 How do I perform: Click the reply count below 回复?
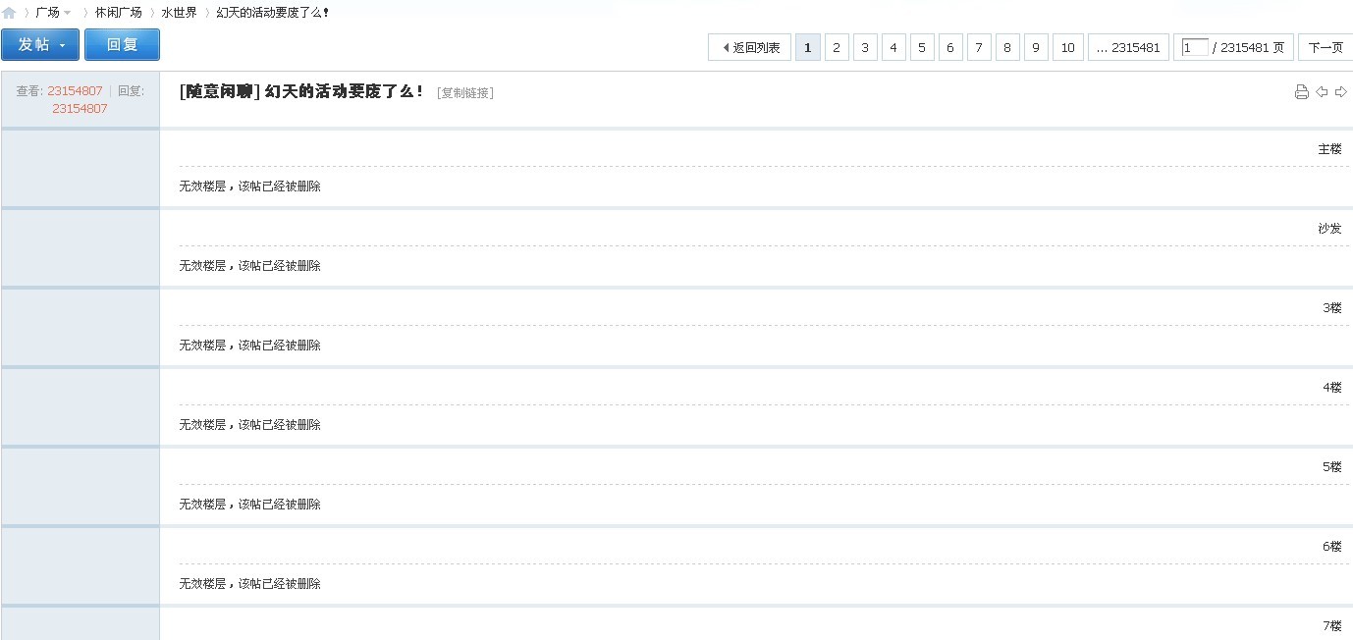coord(80,109)
